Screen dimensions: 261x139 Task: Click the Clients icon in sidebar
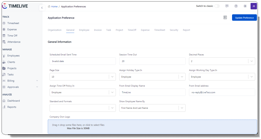(x=4, y=62)
